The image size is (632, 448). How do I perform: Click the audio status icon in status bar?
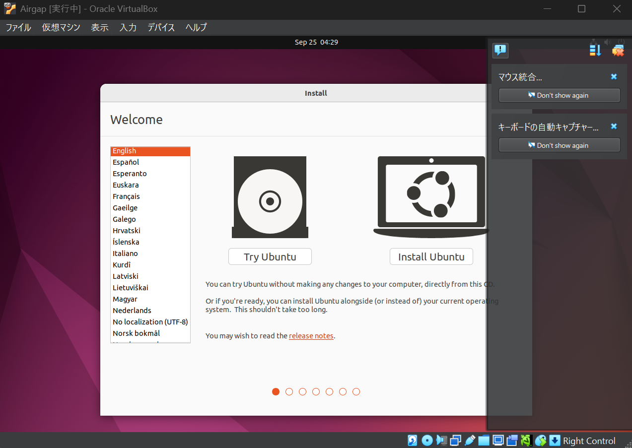coord(441,441)
